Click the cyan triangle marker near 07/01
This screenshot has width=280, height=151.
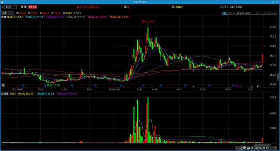pyautogui.click(x=252, y=87)
